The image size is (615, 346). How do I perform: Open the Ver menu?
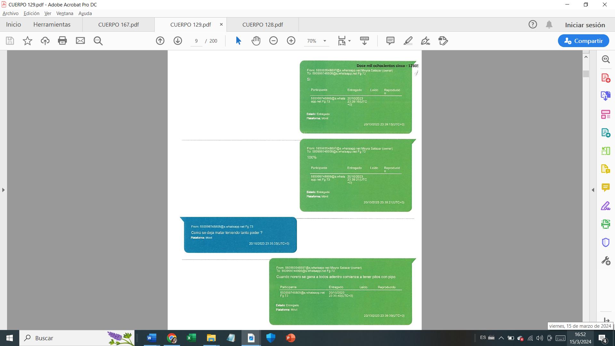(x=48, y=13)
